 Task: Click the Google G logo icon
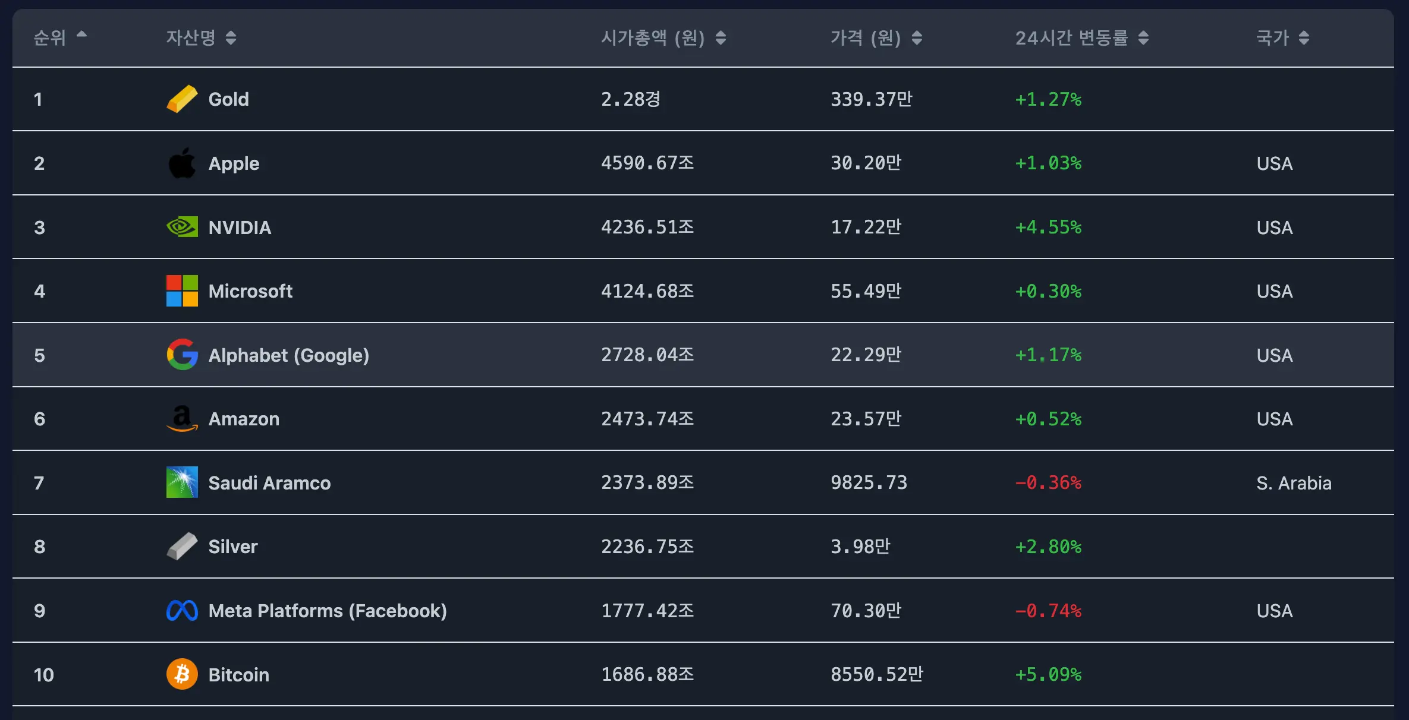click(x=182, y=355)
